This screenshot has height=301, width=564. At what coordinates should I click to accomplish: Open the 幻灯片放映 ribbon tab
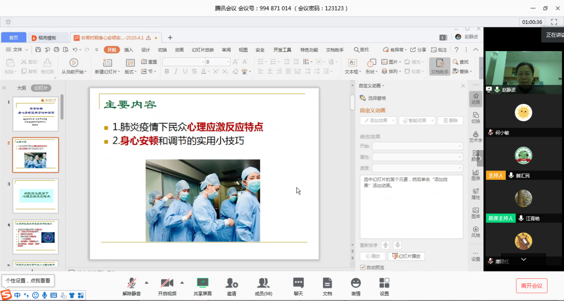(203, 50)
